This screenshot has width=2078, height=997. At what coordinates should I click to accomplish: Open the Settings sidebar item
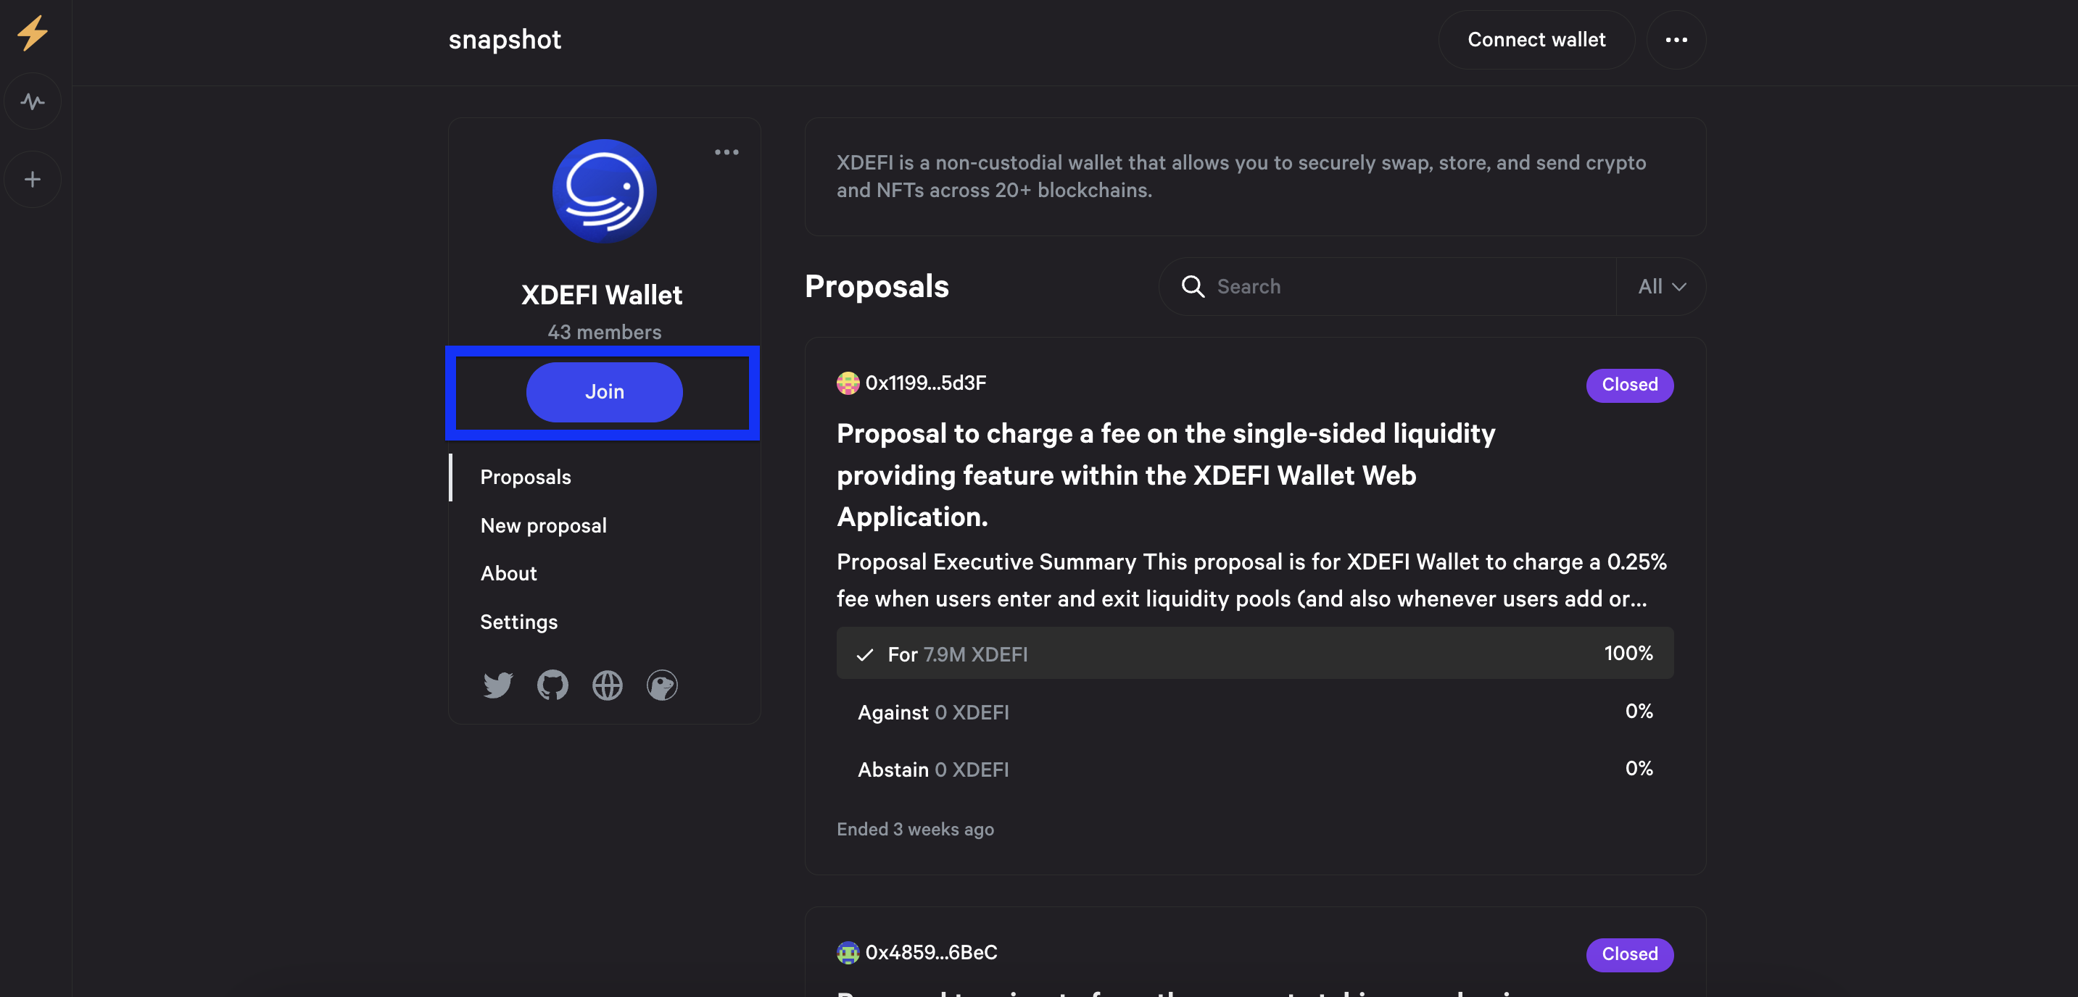click(x=518, y=622)
